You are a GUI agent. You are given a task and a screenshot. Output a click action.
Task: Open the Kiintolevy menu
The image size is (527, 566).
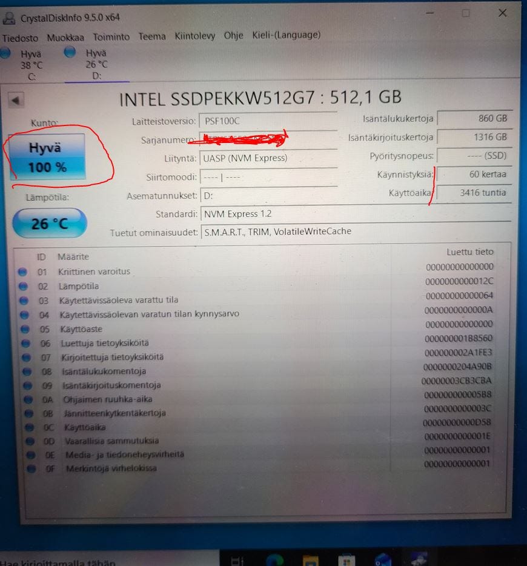coord(195,36)
